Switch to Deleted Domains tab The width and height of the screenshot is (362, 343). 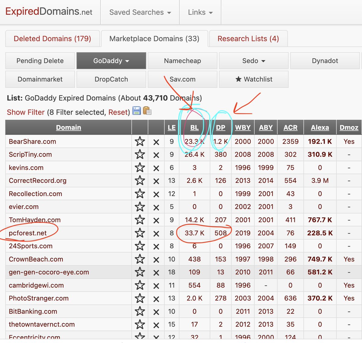coord(52,39)
